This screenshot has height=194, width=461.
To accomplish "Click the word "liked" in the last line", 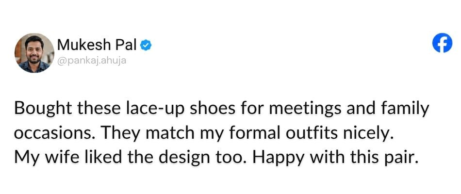I will coord(103,158).
